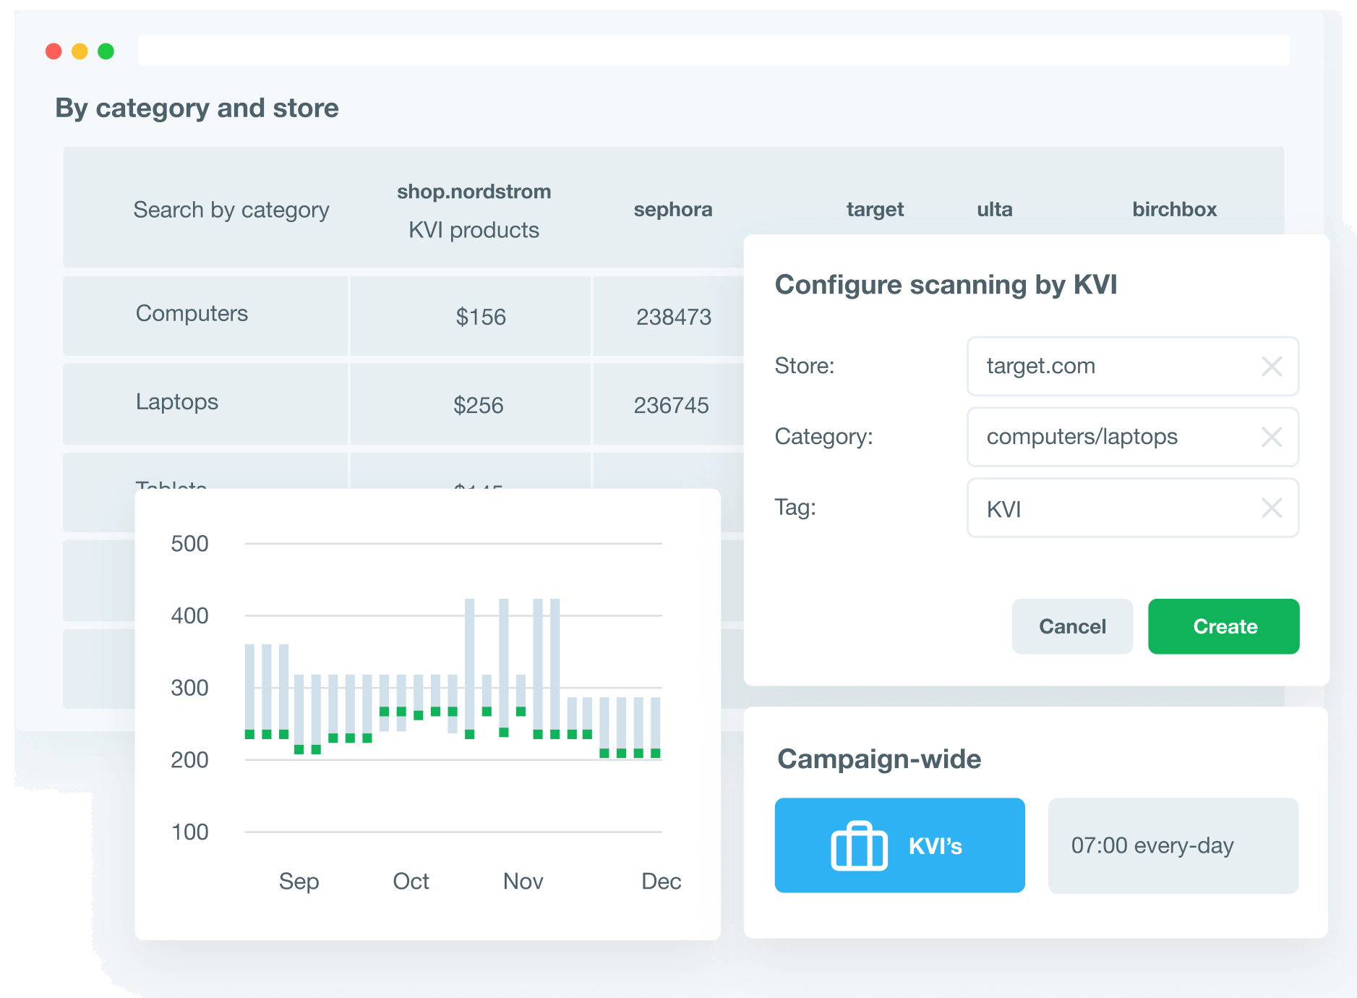Screen dimensions: 1357x998
Task: Select the birchbox column header
Action: click(x=1174, y=210)
